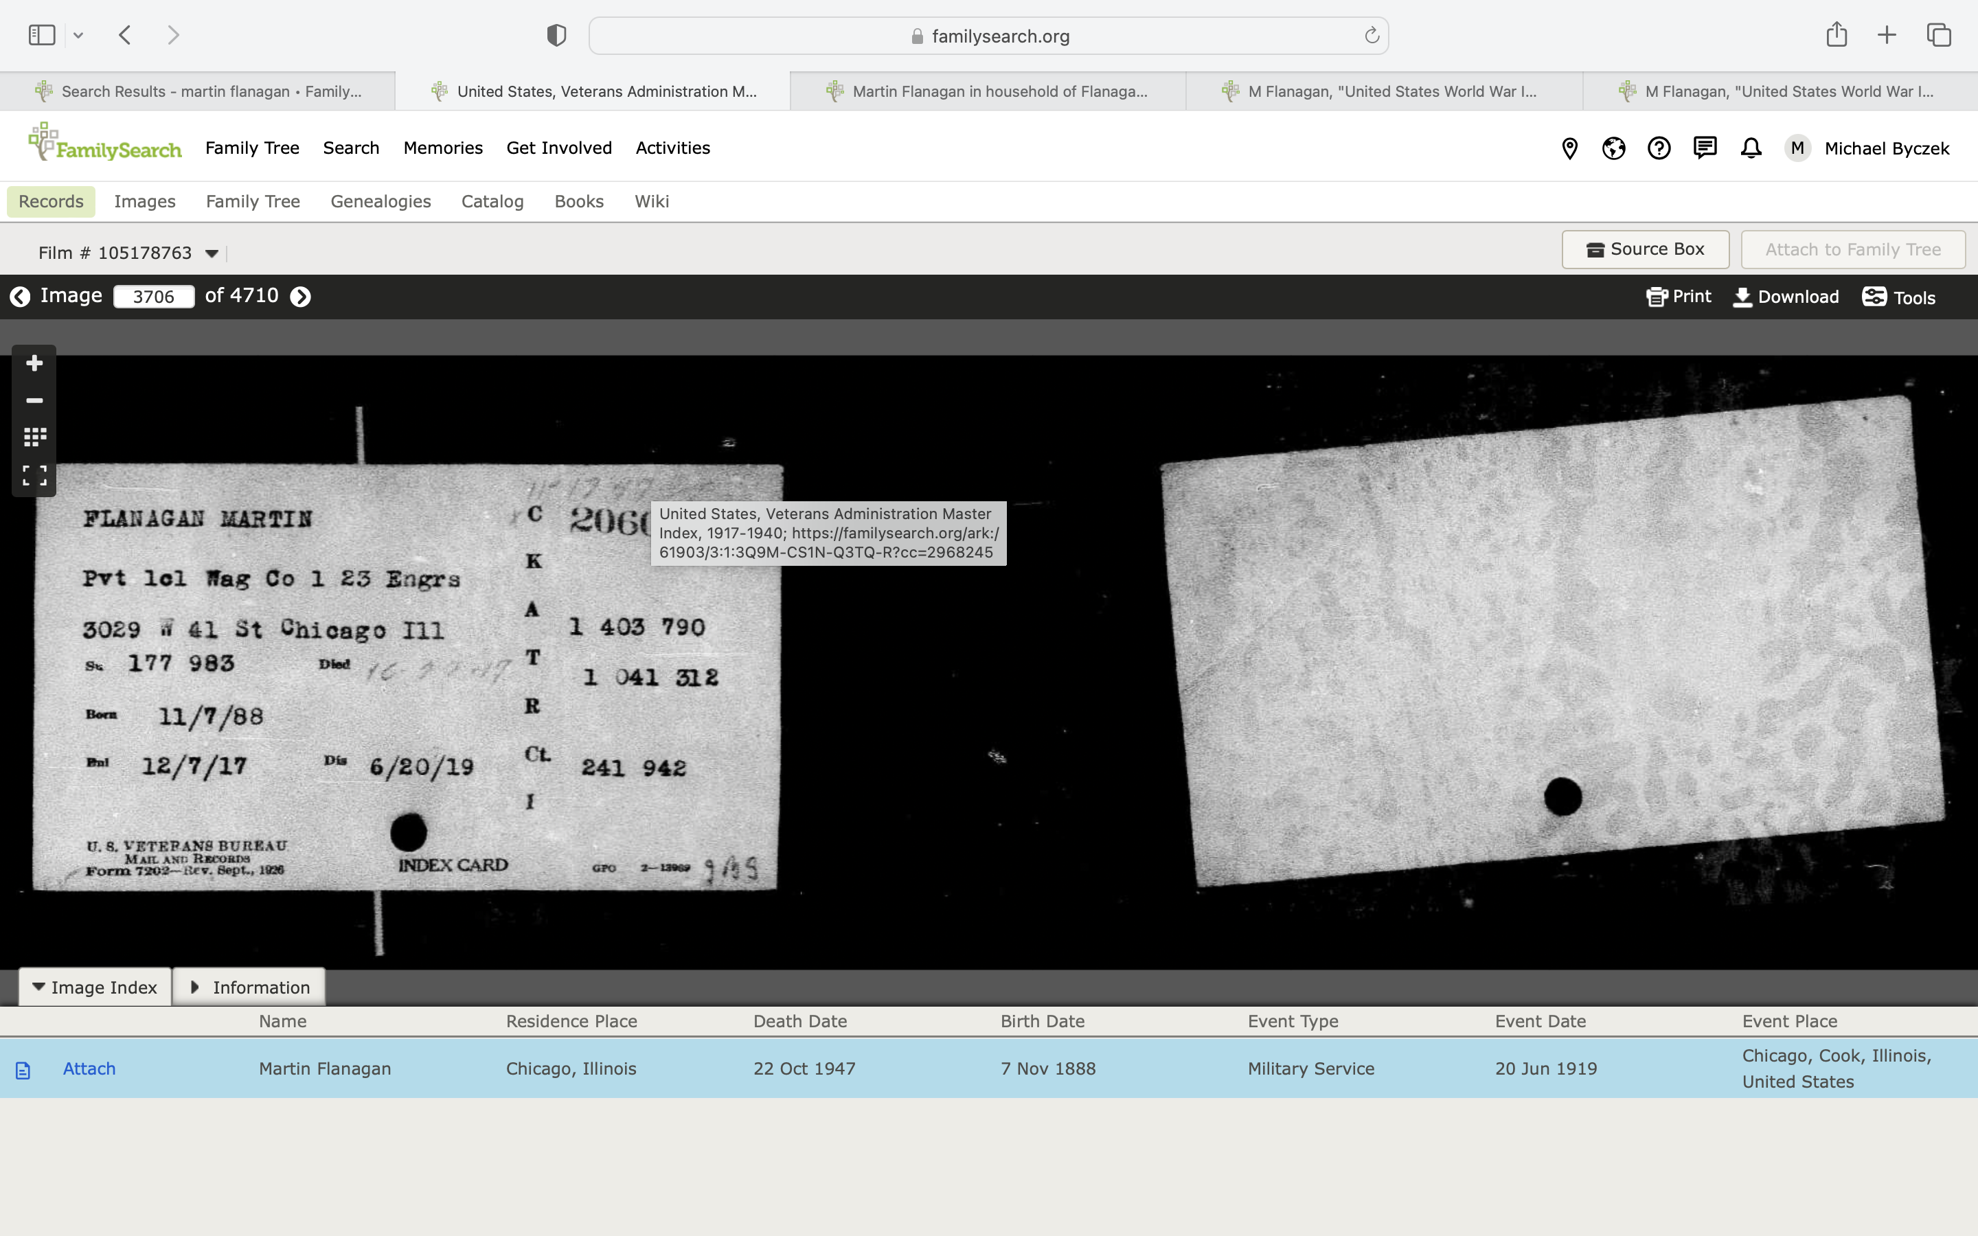Show thumbnail grid view of images
Screen dimensions: 1978x1236
pyautogui.click(x=34, y=437)
